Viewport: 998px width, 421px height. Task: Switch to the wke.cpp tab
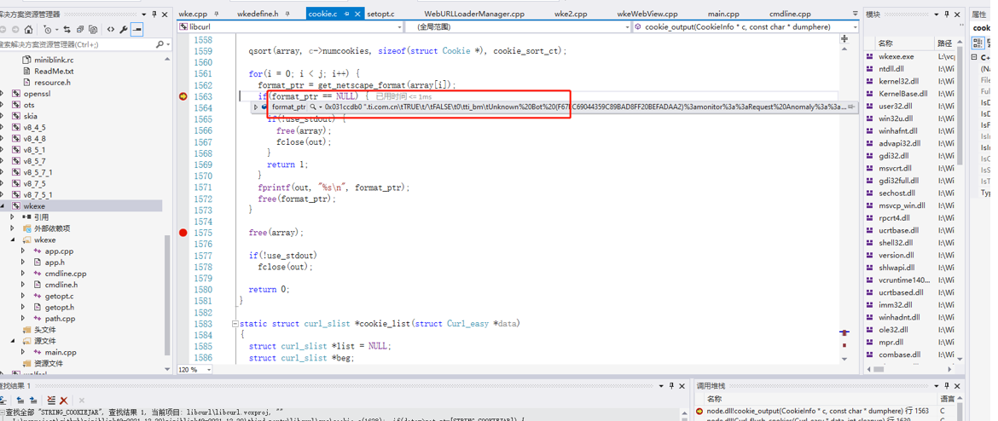click(x=193, y=14)
